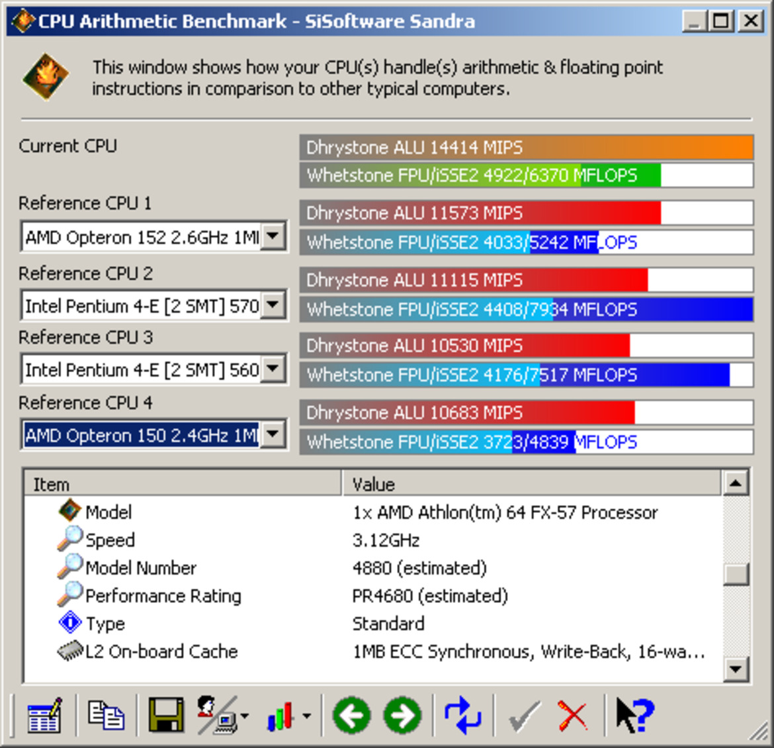This screenshot has width=774, height=748.
Task: Click the magnifier icon beside Model Number
Action: (x=69, y=566)
